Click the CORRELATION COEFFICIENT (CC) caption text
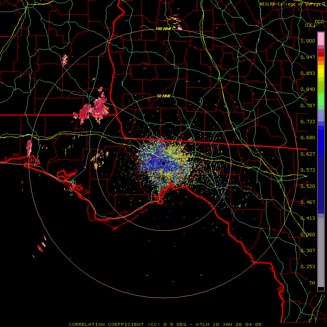 click(114, 324)
